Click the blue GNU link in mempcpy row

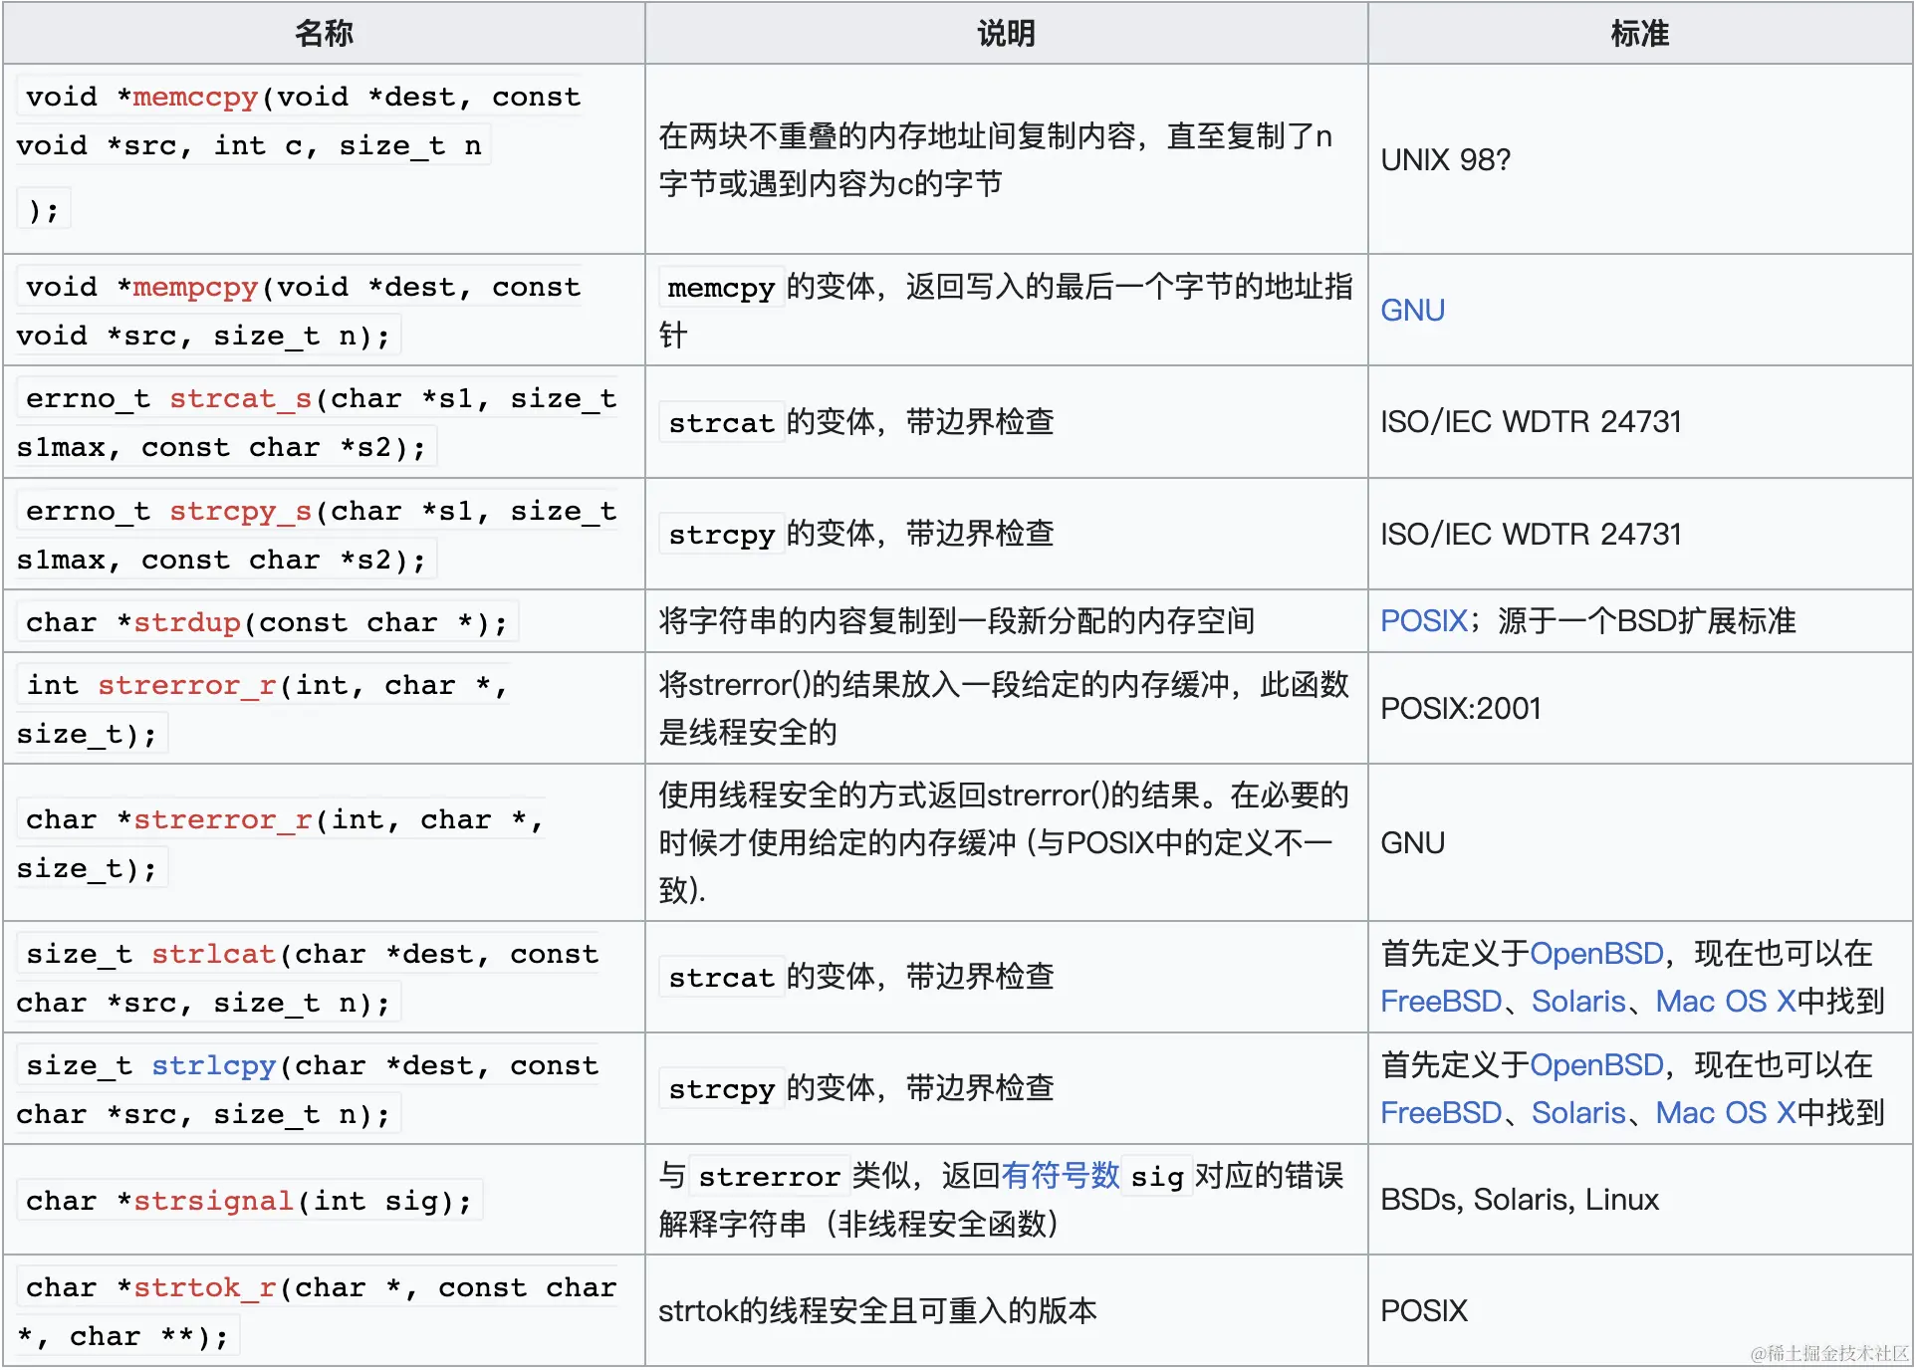(1412, 311)
